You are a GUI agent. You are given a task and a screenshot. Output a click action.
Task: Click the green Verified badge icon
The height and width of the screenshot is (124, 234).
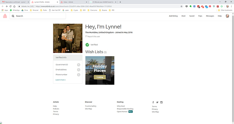[87, 45]
